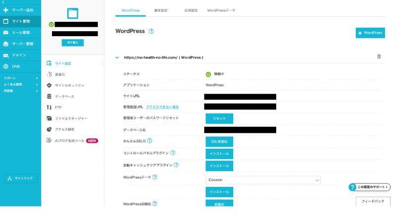
Task: Click help icon beside コントロールパネルプラグイン
Action: [x=173, y=153]
